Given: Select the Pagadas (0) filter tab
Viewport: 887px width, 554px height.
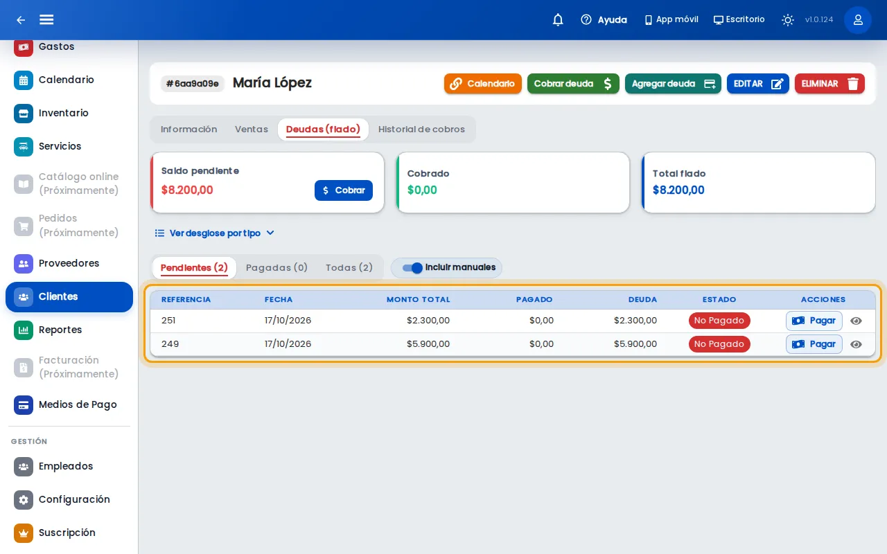Looking at the screenshot, I should pyautogui.click(x=276, y=268).
